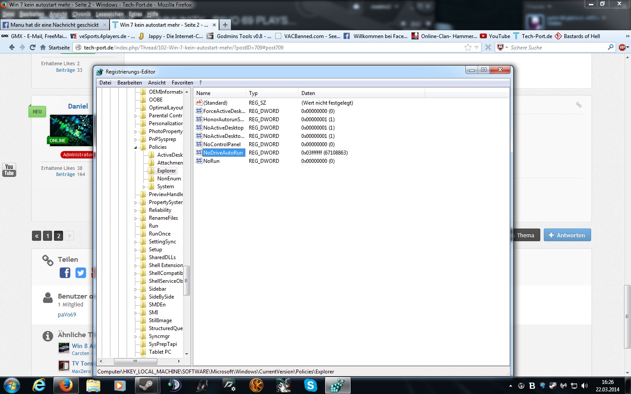The width and height of the screenshot is (631, 394).
Task: Open the Adblock Plus toolbar icon
Action: coord(622,47)
